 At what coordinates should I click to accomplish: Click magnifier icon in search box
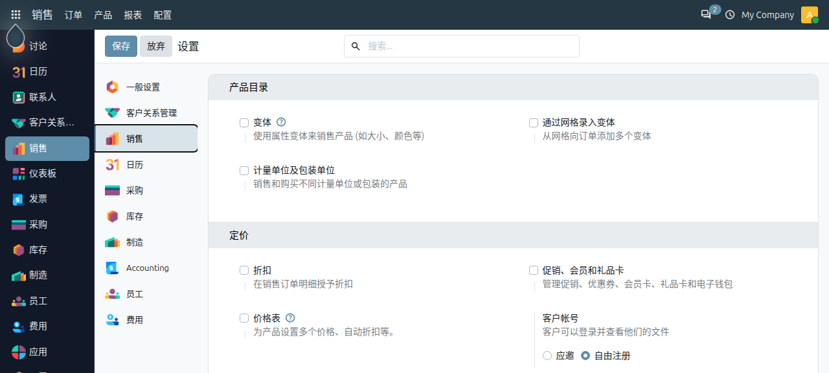pyautogui.click(x=355, y=46)
